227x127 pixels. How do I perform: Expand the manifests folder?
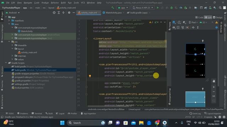pyautogui.click(x=9, y=20)
